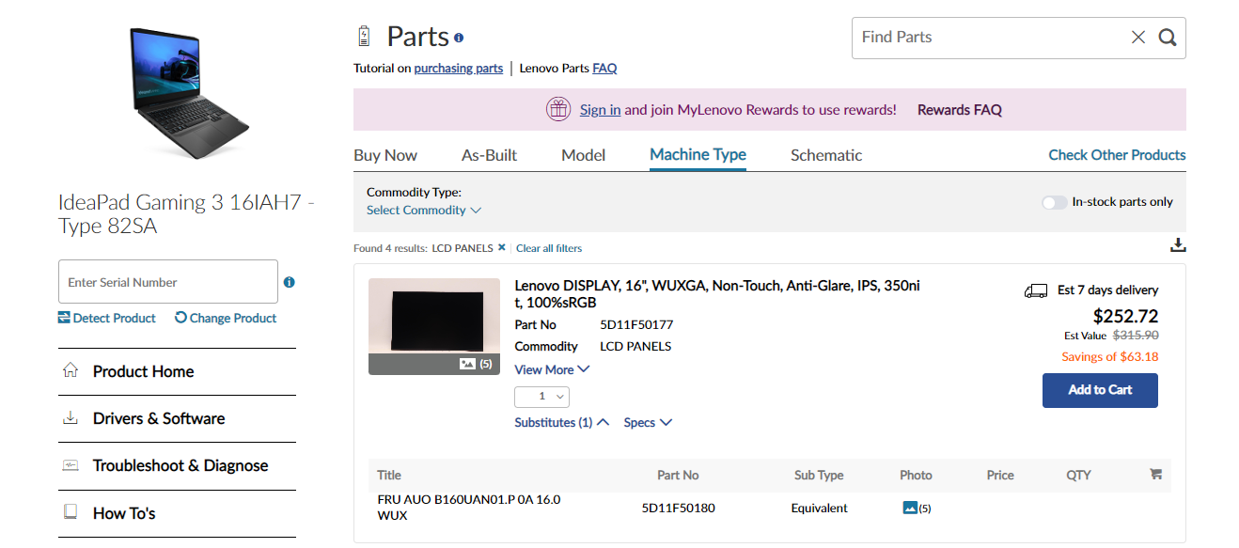Screen dimensions: 1239x548
Task: Expand View More part details
Action: pos(552,369)
